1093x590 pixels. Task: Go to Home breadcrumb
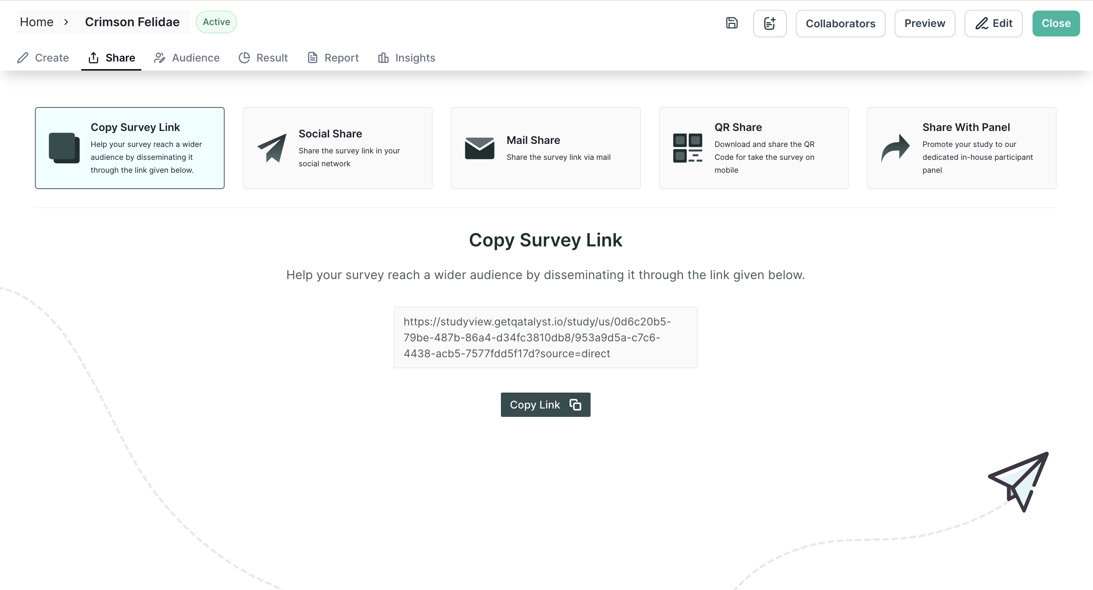point(36,22)
